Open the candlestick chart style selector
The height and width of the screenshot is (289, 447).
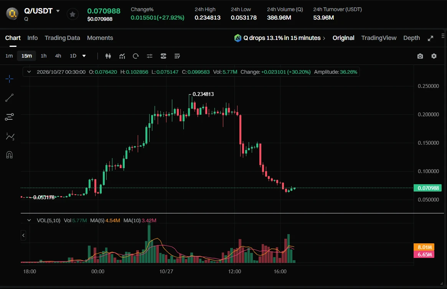click(108, 56)
